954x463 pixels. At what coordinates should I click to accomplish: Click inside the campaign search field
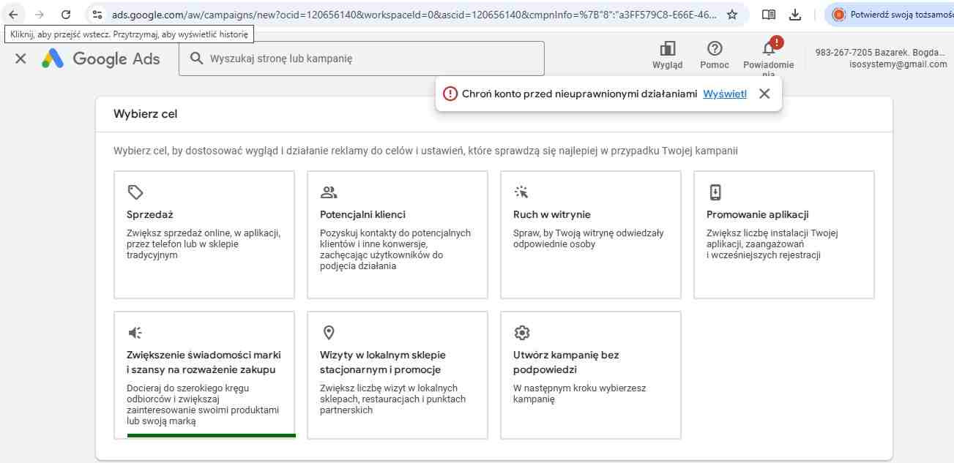pos(366,59)
